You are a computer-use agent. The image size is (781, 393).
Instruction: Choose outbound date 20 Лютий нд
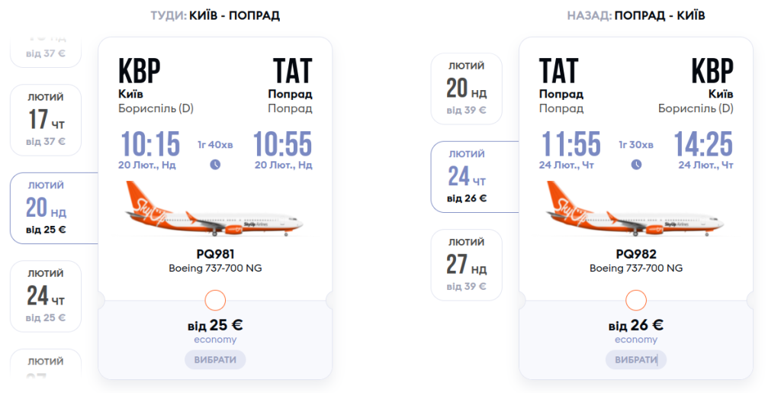click(47, 208)
